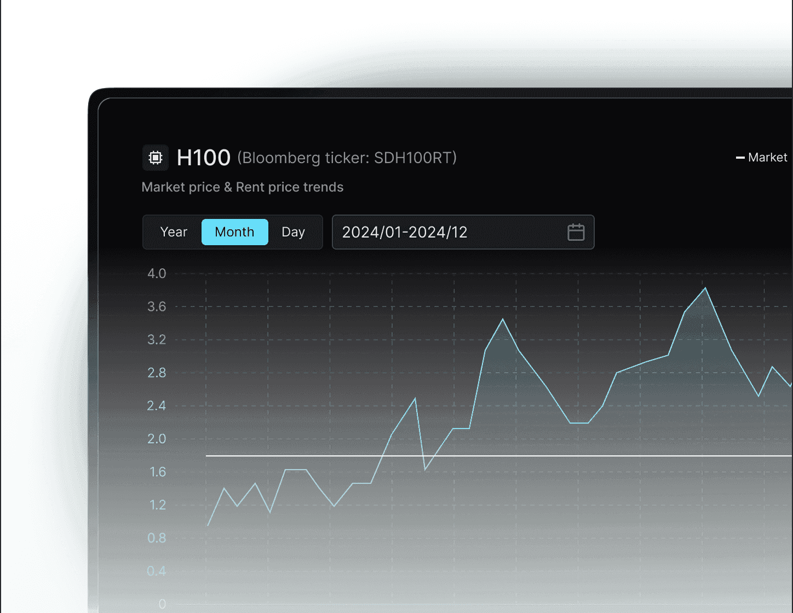
Task: Click the 2.0 y-axis label
Action: (x=157, y=439)
